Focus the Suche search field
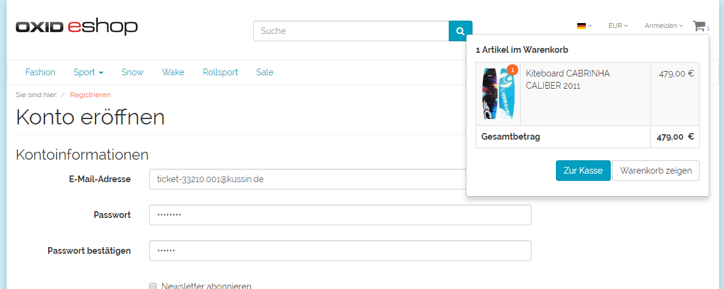The image size is (724, 289). [x=351, y=31]
